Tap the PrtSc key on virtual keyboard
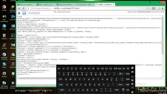This screenshot has height=94, width=167. 115,68
